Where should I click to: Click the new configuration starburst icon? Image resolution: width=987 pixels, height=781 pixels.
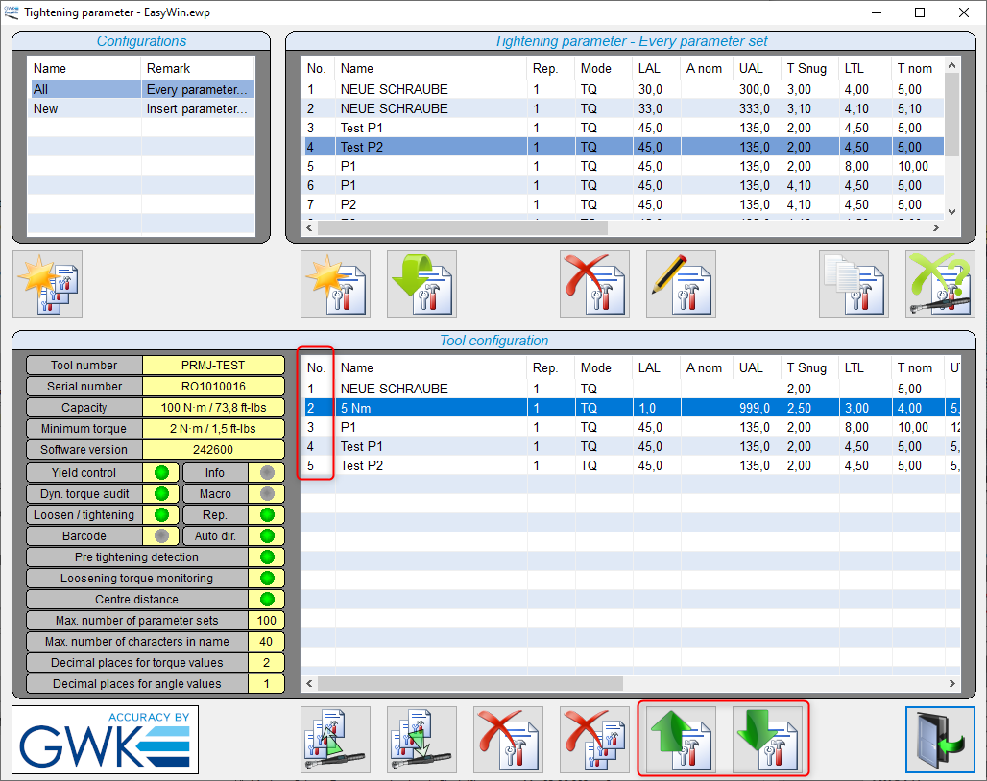pyautogui.click(x=48, y=284)
